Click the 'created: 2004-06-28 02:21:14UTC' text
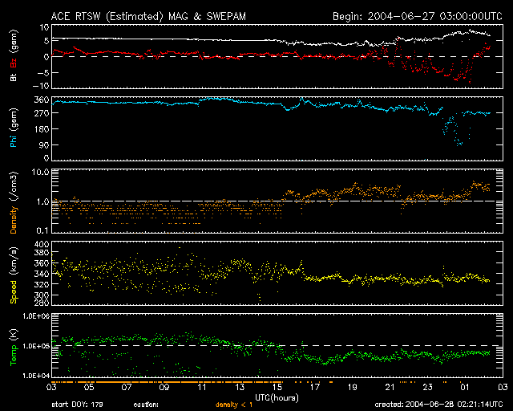Viewport: 513px width, 411px height. tap(438, 405)
